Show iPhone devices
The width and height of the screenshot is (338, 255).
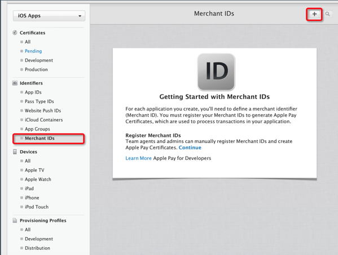32,198
